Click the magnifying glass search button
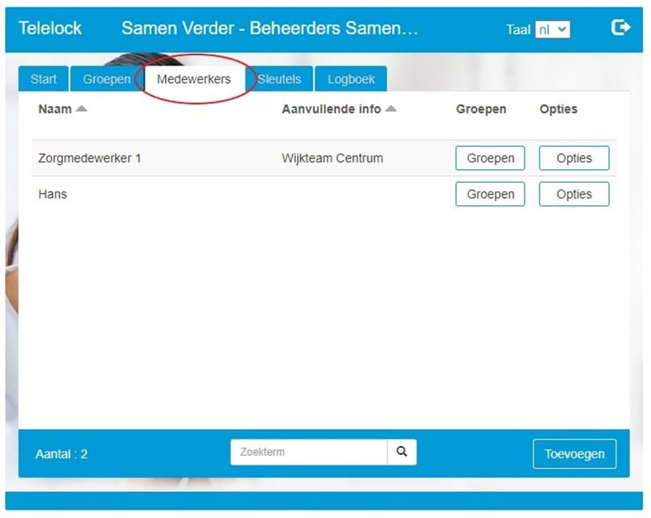 pyautogui.click(x=401, y=452)
